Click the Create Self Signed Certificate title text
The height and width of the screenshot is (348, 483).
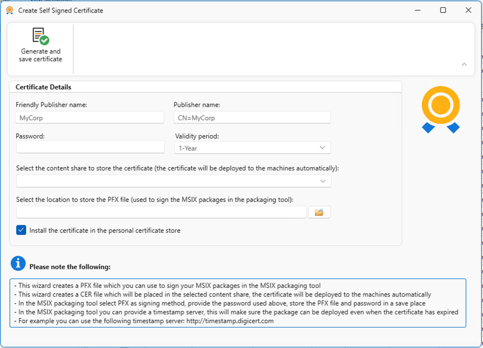pos(61,10)
